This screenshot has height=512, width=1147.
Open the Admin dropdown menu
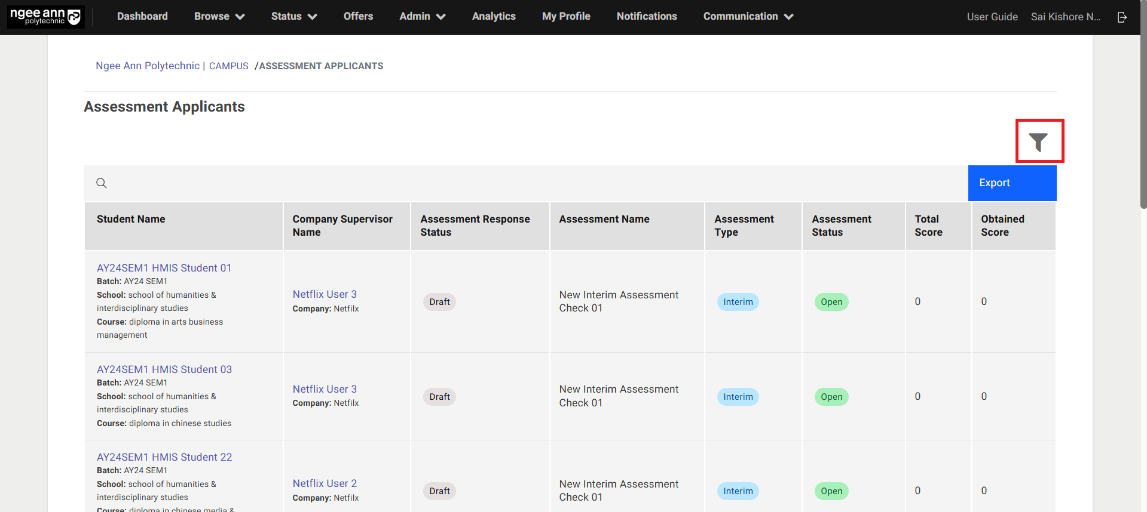click(x=422, y=17)
